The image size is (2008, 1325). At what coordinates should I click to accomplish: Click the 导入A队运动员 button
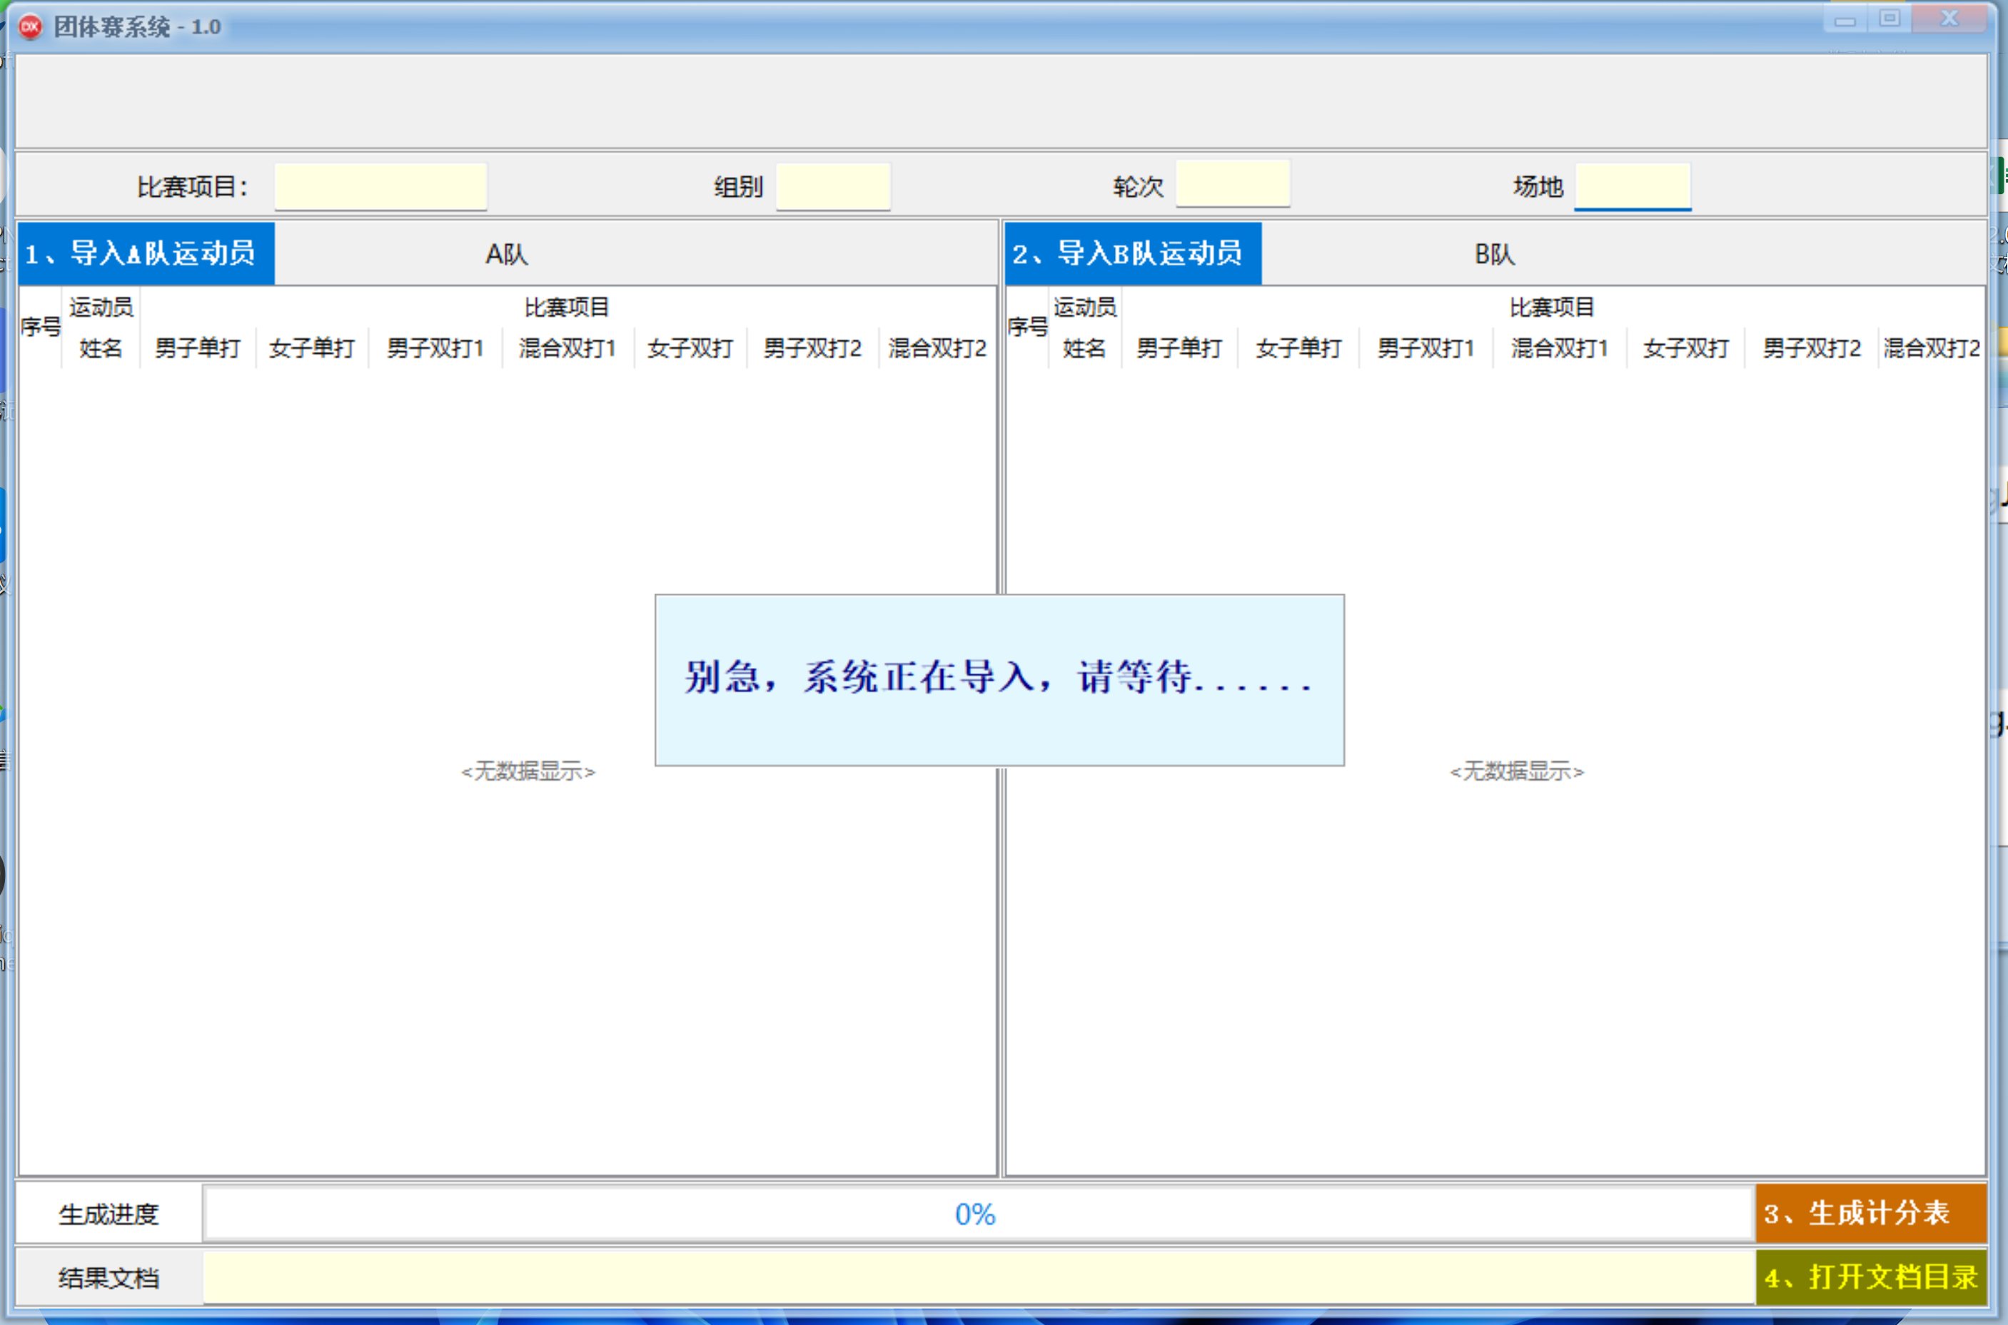click(146, 253)
